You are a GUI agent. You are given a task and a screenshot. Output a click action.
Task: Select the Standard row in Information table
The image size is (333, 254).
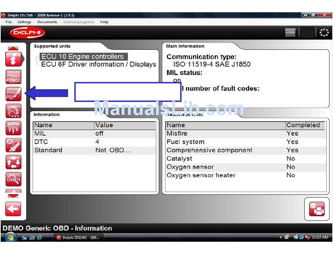pos(94,150)
